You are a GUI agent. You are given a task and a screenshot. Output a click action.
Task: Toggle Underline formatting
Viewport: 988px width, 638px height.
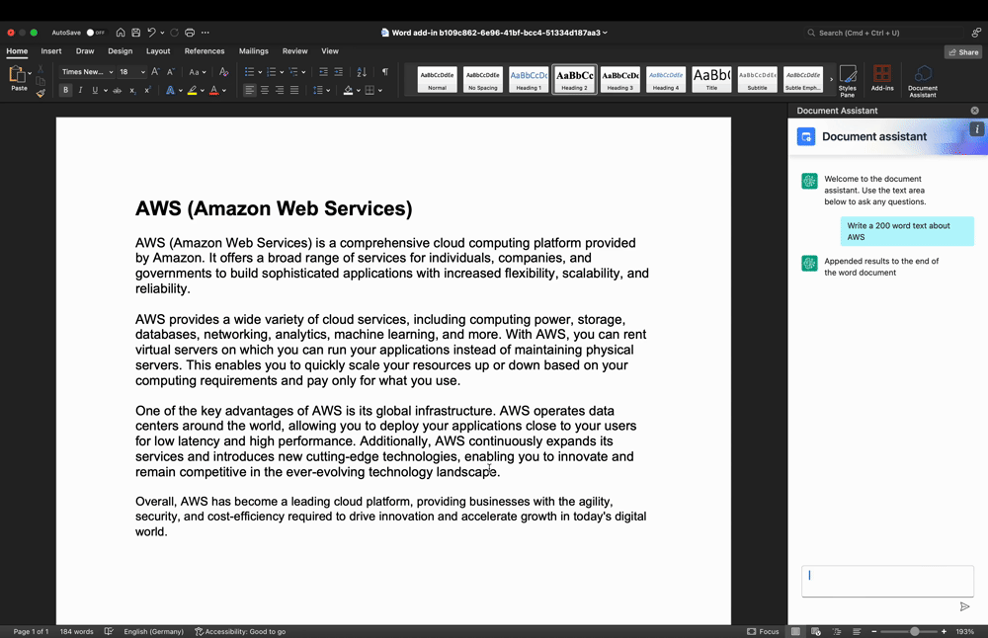95,90
